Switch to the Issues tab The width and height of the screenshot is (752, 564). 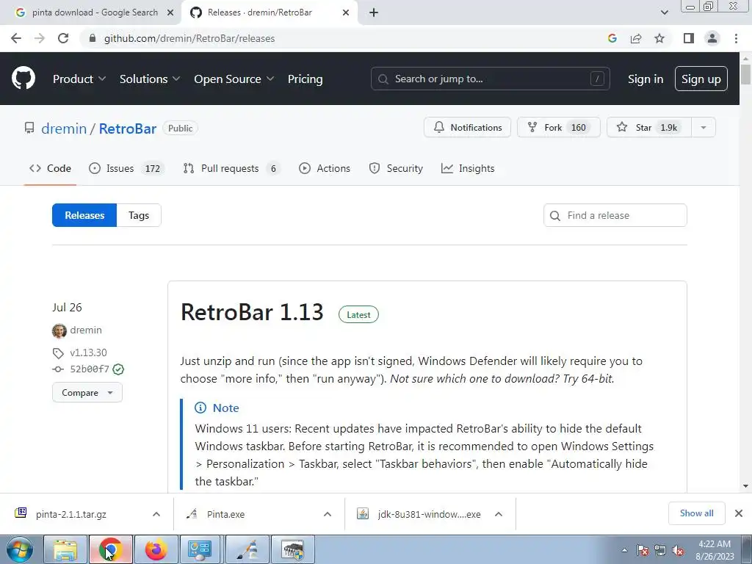126,168
